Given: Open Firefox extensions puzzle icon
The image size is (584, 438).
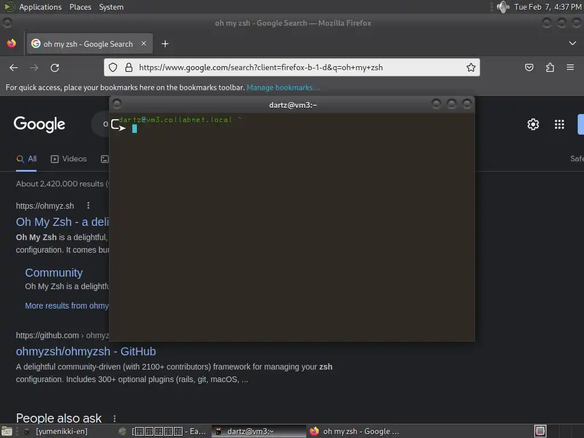Looking at the screenshot, I should click(550, 67).
